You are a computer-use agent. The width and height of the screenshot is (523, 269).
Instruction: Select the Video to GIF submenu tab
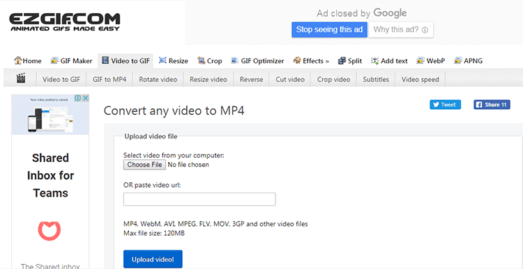pyautogui.click(x=61, y=79)
